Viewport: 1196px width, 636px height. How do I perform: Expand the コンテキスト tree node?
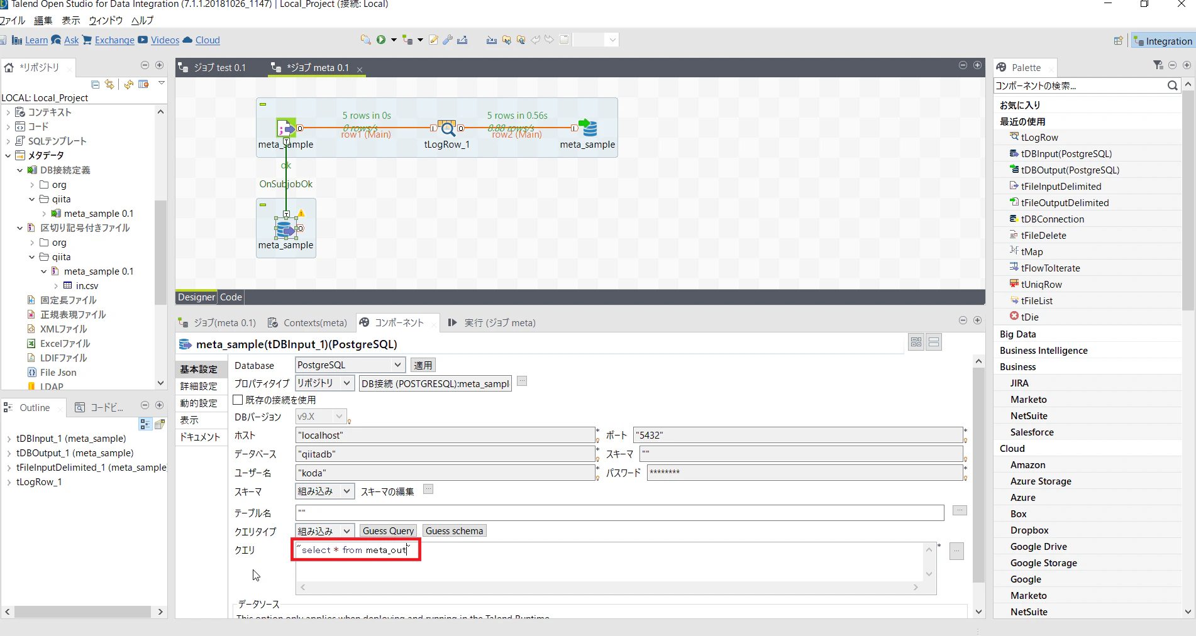[x=8, y=112]
